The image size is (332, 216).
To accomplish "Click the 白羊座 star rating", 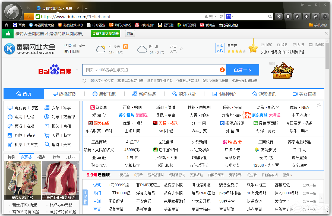I will (236, 51).
